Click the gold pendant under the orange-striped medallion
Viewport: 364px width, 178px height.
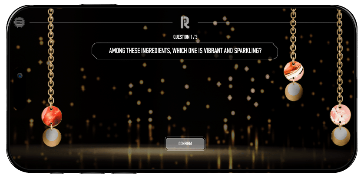pos(294,91)
